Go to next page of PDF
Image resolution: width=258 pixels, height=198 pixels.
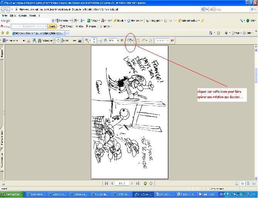coord(132,183)
